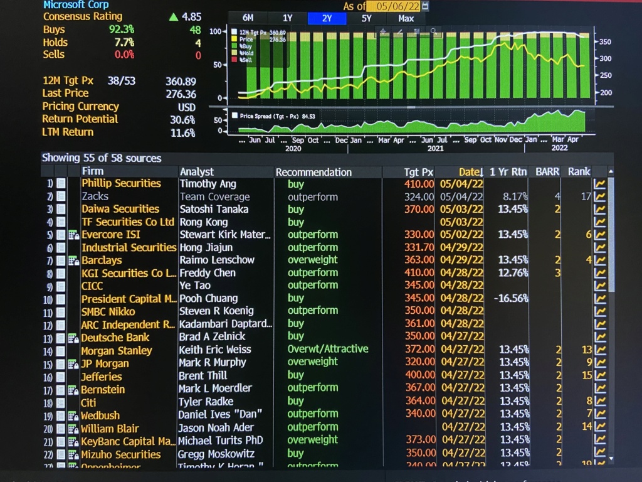Screen dimensions: 642x482
Task: Click the building icon beside Deutsche Bank
Action: point(73,338)
